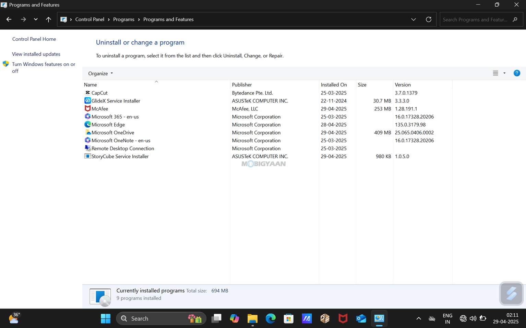Open Microsoft Store from the taskbar
This screenshot has height=328, width=526.
coord(289,318)
